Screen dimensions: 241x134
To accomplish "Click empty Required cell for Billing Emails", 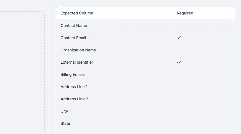I will point(179,75).
